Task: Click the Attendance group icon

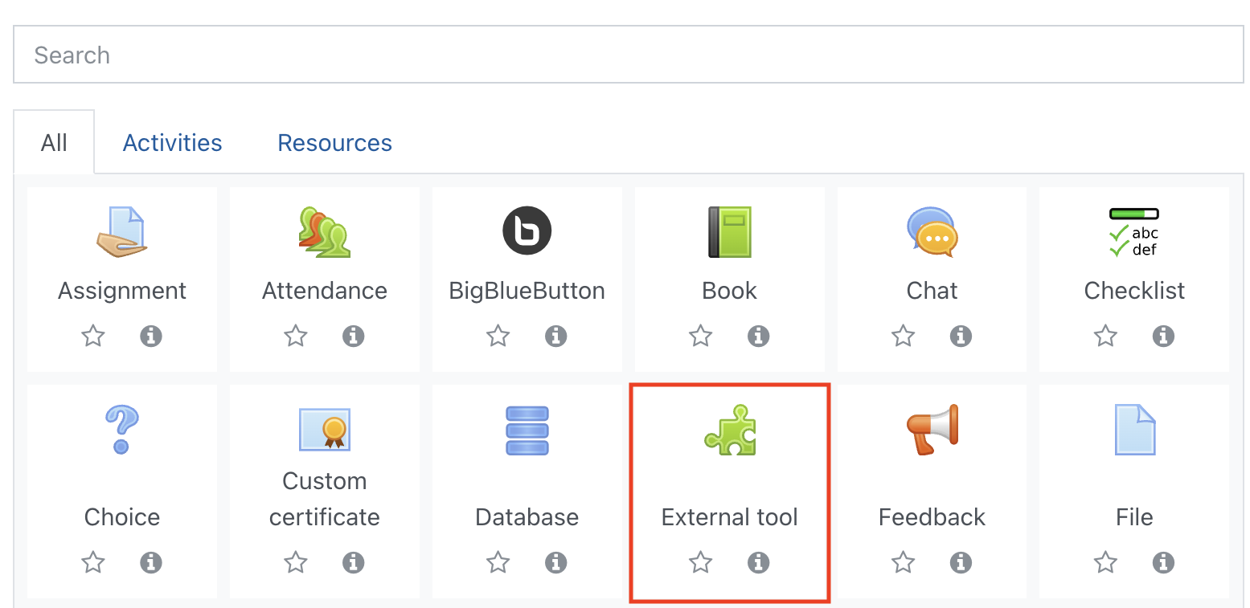Action: [324, 232]
